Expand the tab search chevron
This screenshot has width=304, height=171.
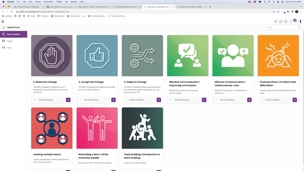click(301, 7)
